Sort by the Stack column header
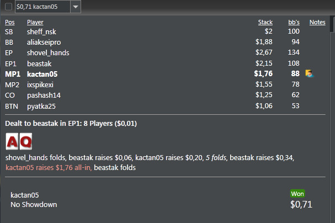This screenshot has width=335, height=223. (x=265, y=22)
